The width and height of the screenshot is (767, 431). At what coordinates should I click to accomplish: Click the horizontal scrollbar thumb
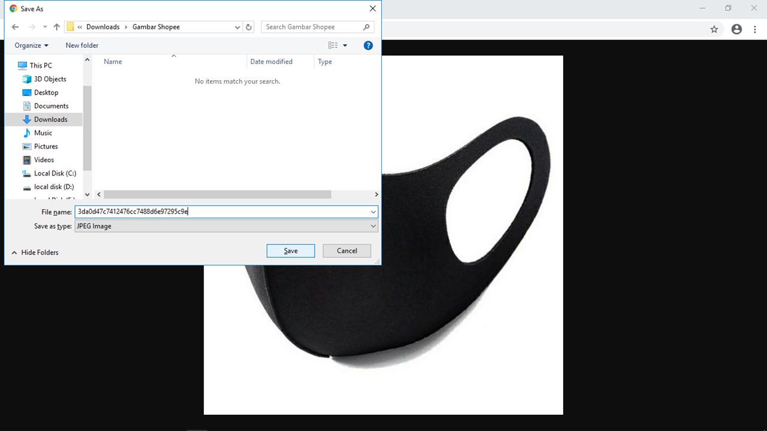[218, 195]
